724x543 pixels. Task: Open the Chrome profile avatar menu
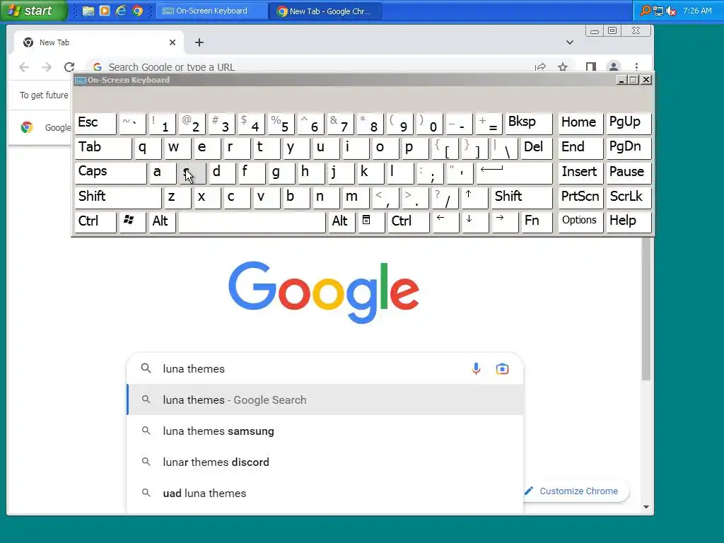[613, 67]
